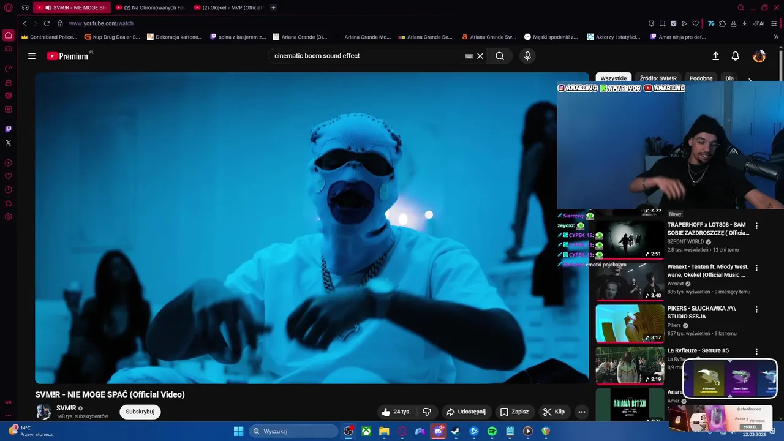Open Twitch in the Opera sidebar
Screen dimensions: 784x441
pyautogui.click(x=8, y=129)
